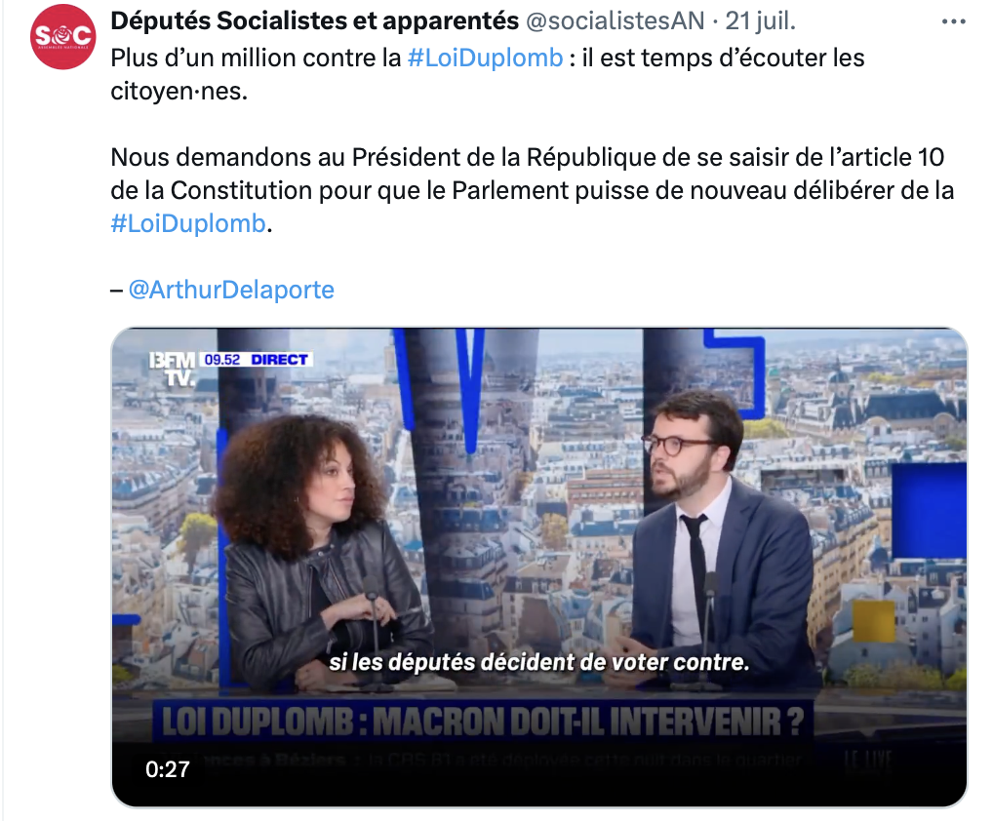Image resolution: width=993 pixels, height=821 pixels.
Task: Click the curly-haired woman in the video
Action: pos(317,551)
